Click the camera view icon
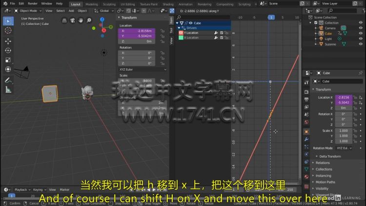This screenshot has width=366, height=206. click(73, 21)
